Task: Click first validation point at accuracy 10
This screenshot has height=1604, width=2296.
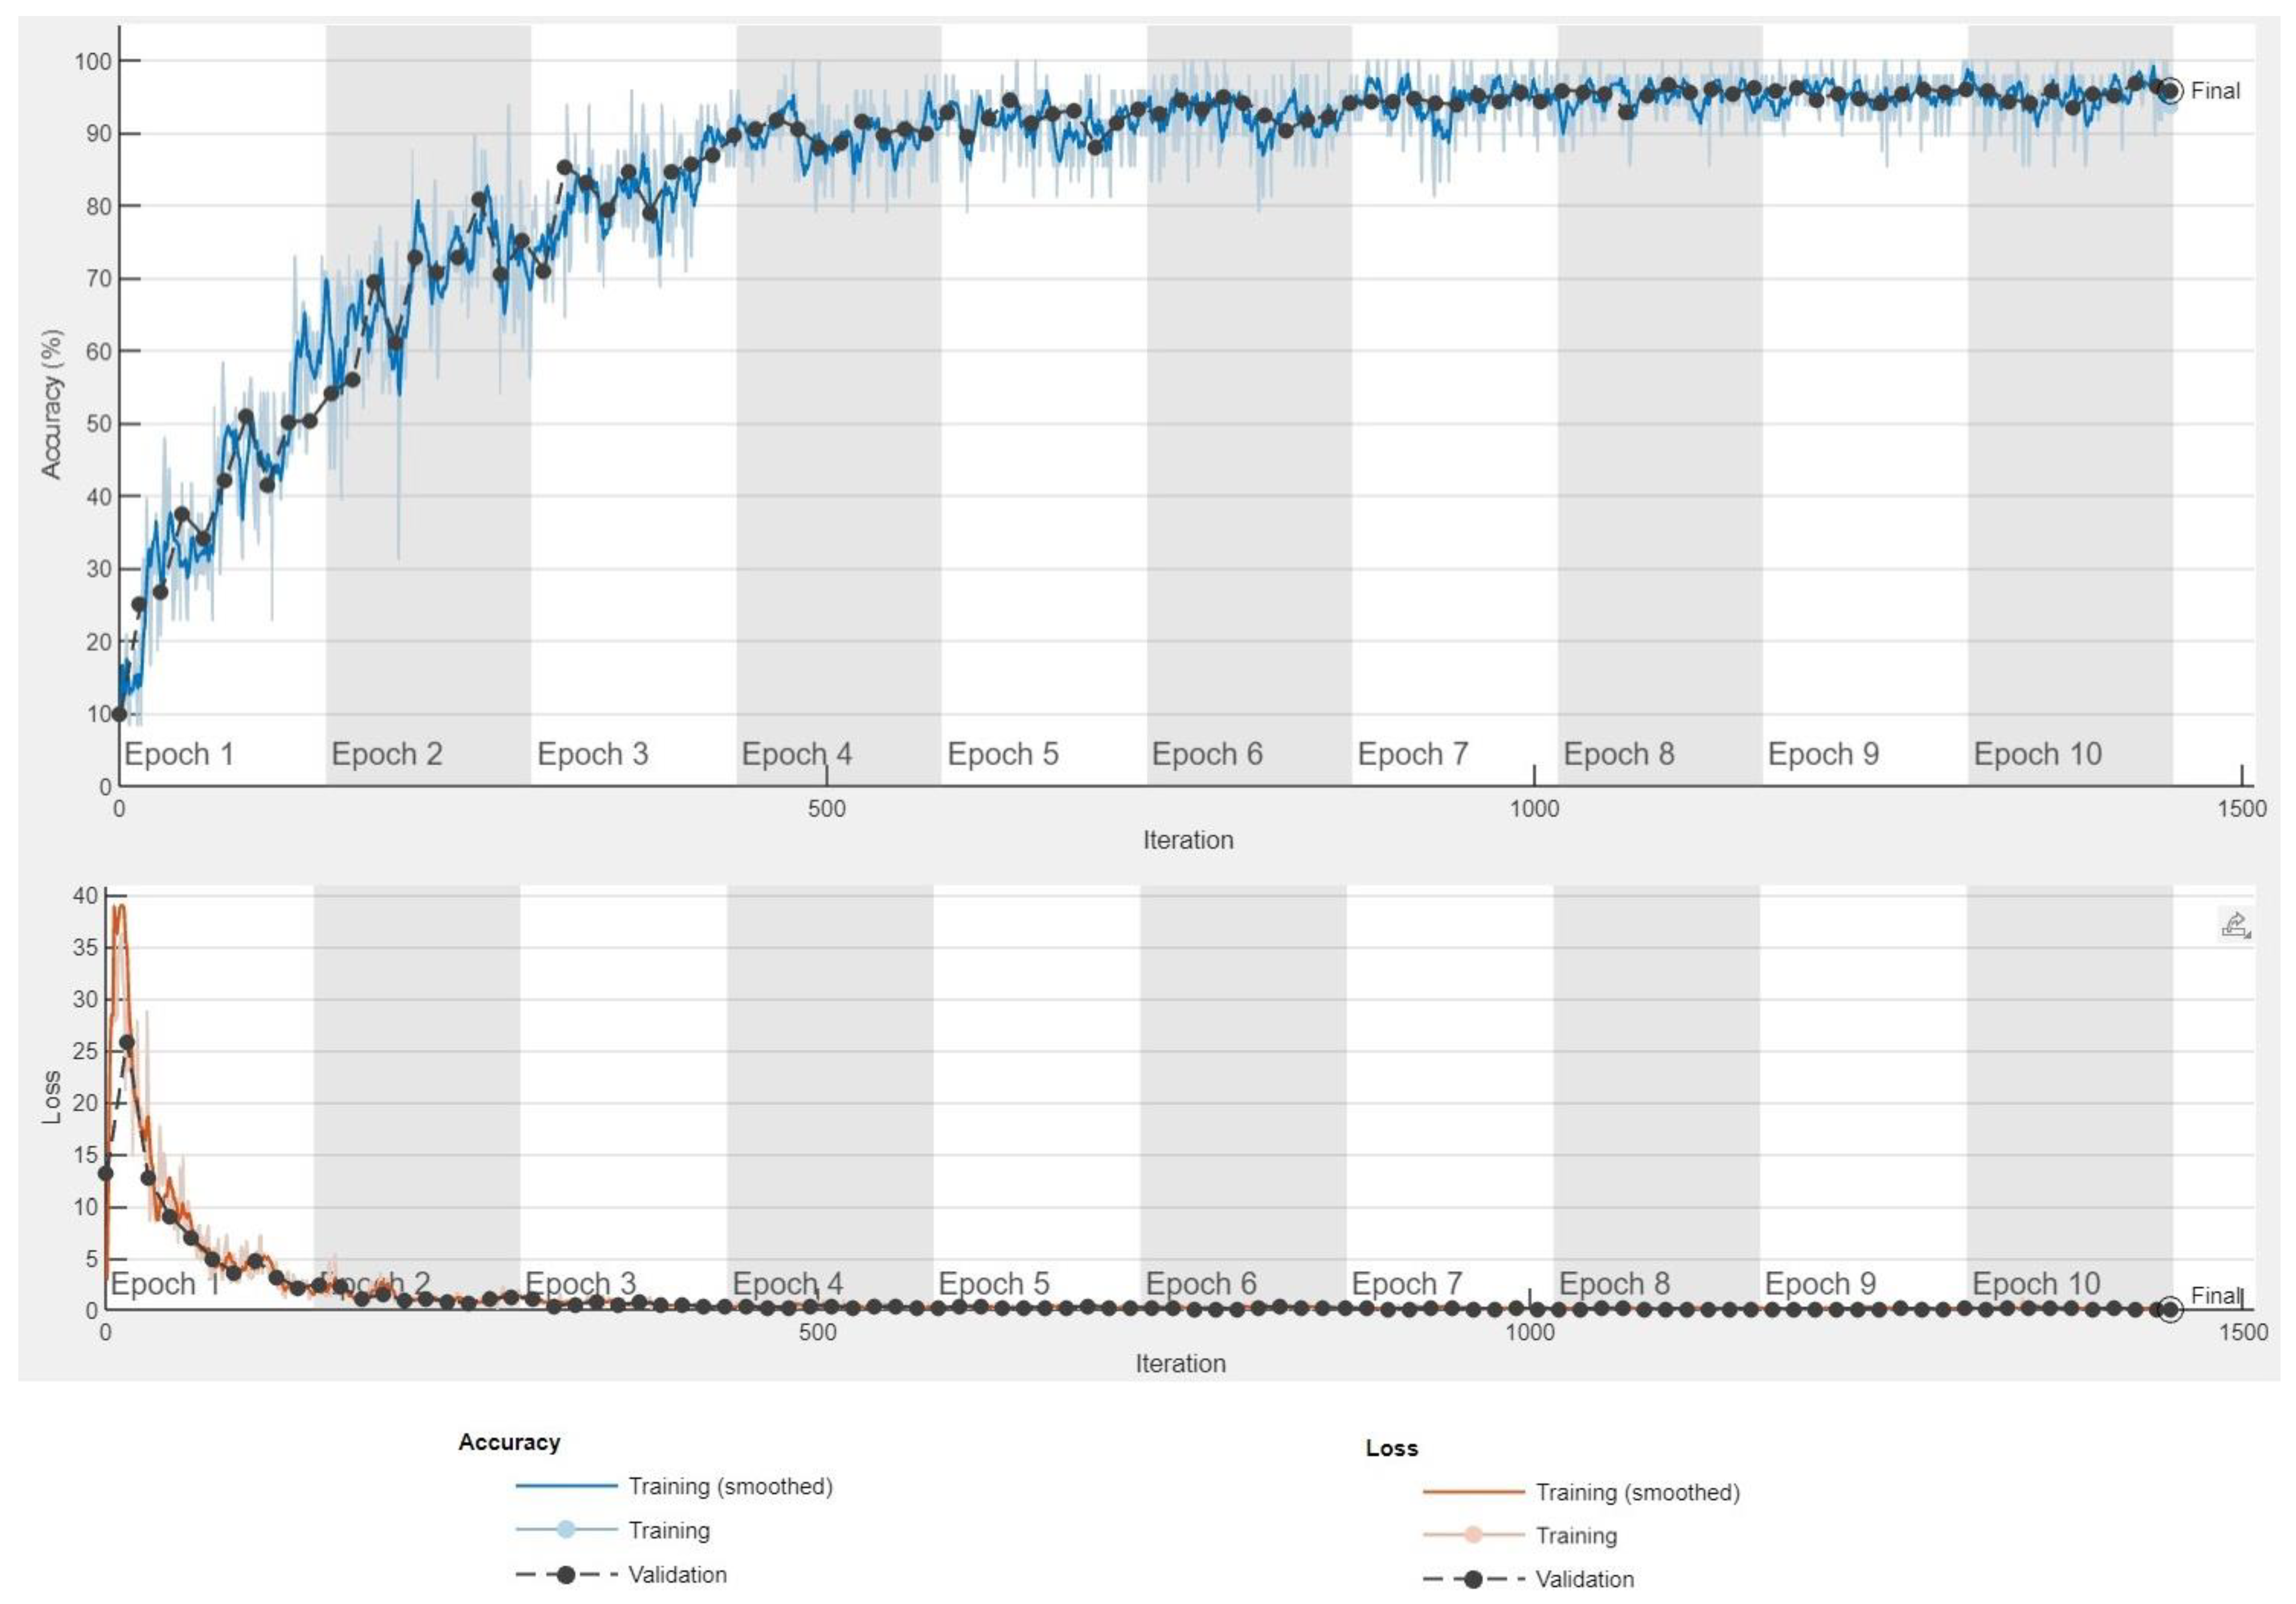Action: point(119,714)
